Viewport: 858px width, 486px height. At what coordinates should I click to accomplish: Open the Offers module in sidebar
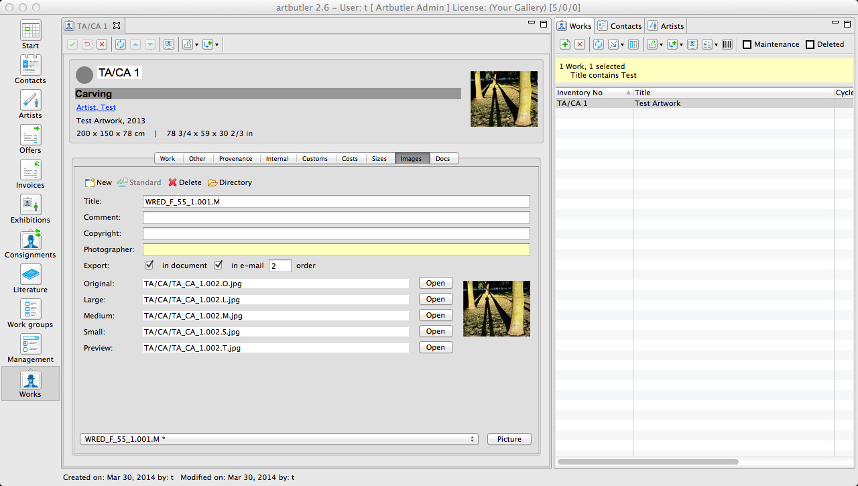(30, 139)
